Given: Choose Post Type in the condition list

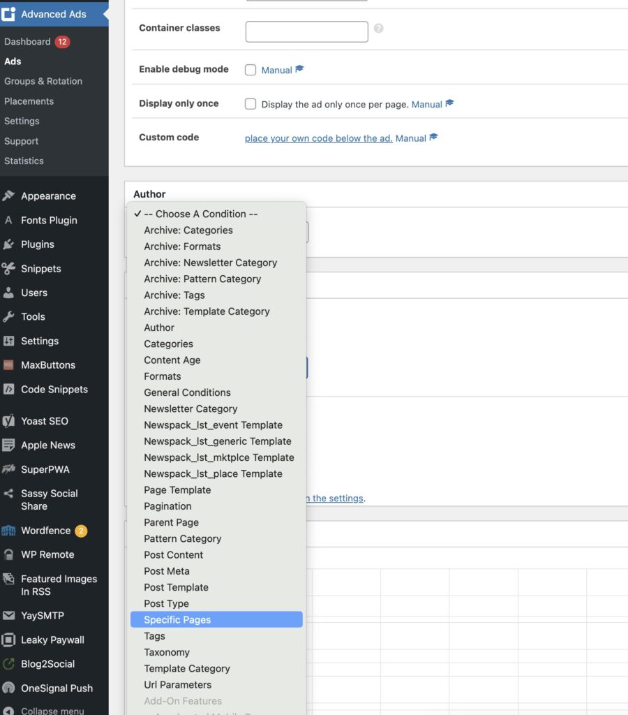Looking at the screenshot, I should (166, 604).
